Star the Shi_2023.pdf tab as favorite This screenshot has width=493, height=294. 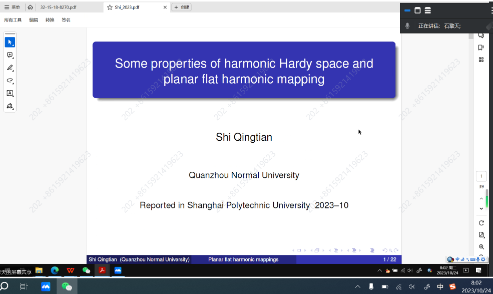click(110, 8)
